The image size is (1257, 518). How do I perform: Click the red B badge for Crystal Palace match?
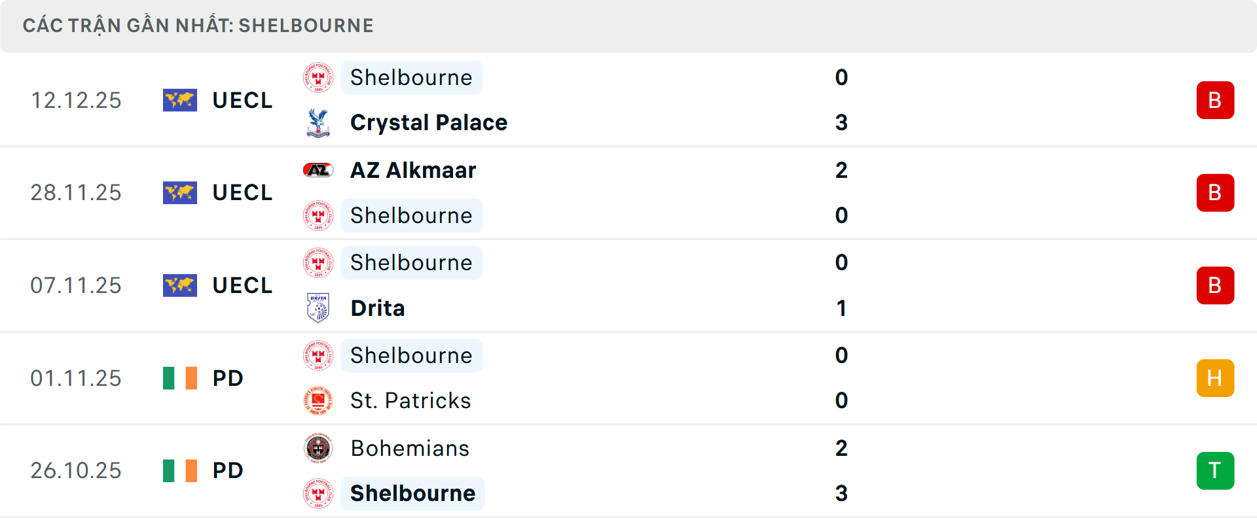[x=1214, y=100]
